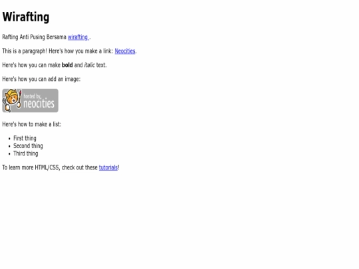The height and width of the screenshot is (269, 359).
Task: Follow the Neocities hyperlink
Action: point(125,51)
